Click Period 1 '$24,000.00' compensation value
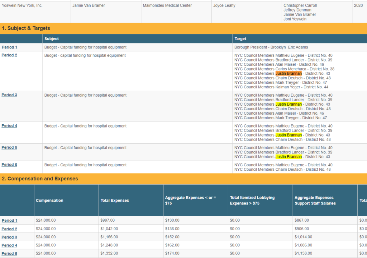Viewport: 367px width, 258px height. 46,220
